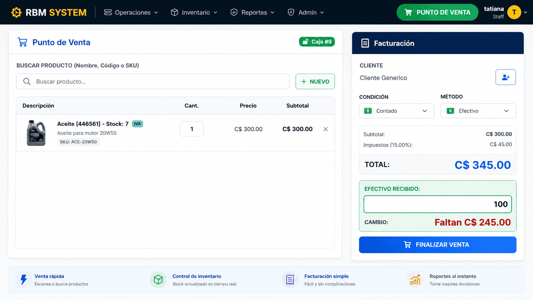Click the Efectivo Recibido amount field
Image resolution: width=533 pixels, height=300 pixels.
pyautogui.click(x=438, y=204)
